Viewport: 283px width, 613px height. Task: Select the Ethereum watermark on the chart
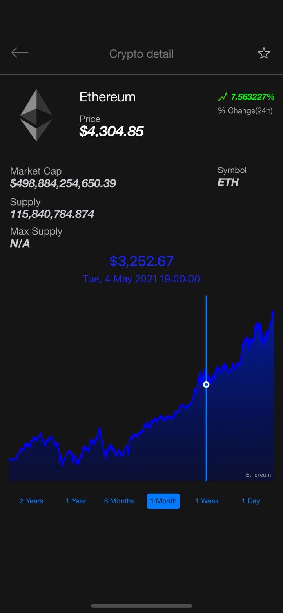click(x=258, y=474)
